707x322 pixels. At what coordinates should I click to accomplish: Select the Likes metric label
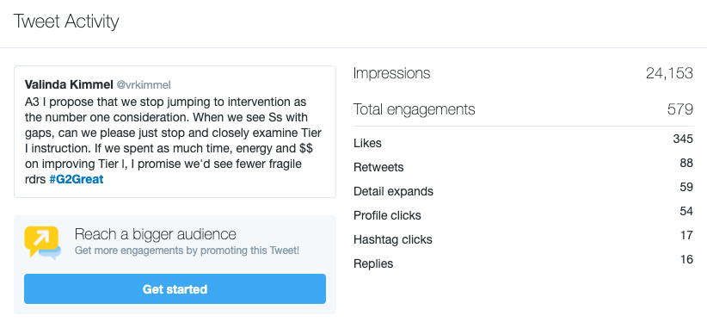click(367, 143)
